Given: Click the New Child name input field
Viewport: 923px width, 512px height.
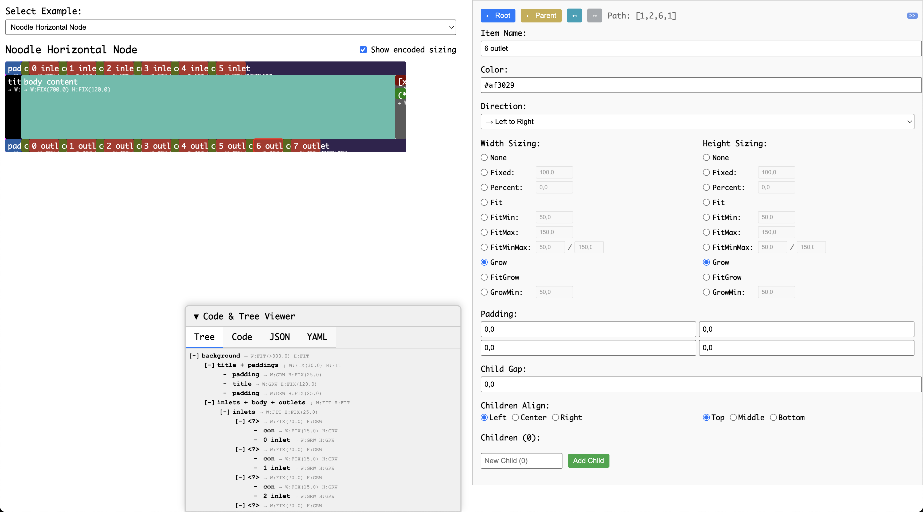Looking at the screenshot, I should tap(521, 461).
